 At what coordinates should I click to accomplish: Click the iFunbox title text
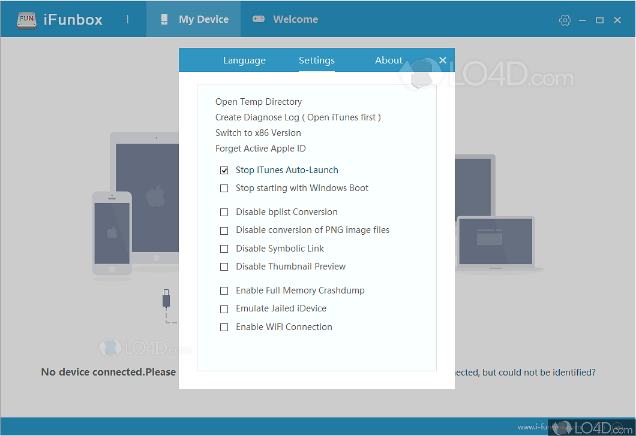coord(73,20)
